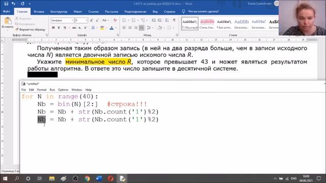The height and width of the screenshot is (183, 326).
Task: Click the Что вы хотите сделать search box
Action: (x=203, y=11)
